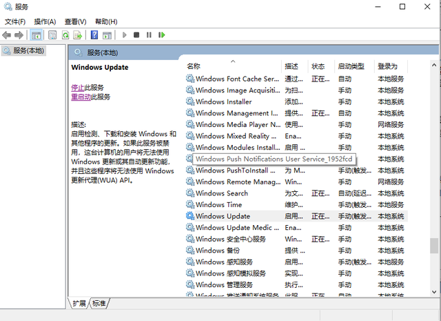Image resolution: width=441 pixels, height=321 pixels.
Task: Select the Windows 管理服务 row
Action: pos(296,284)
